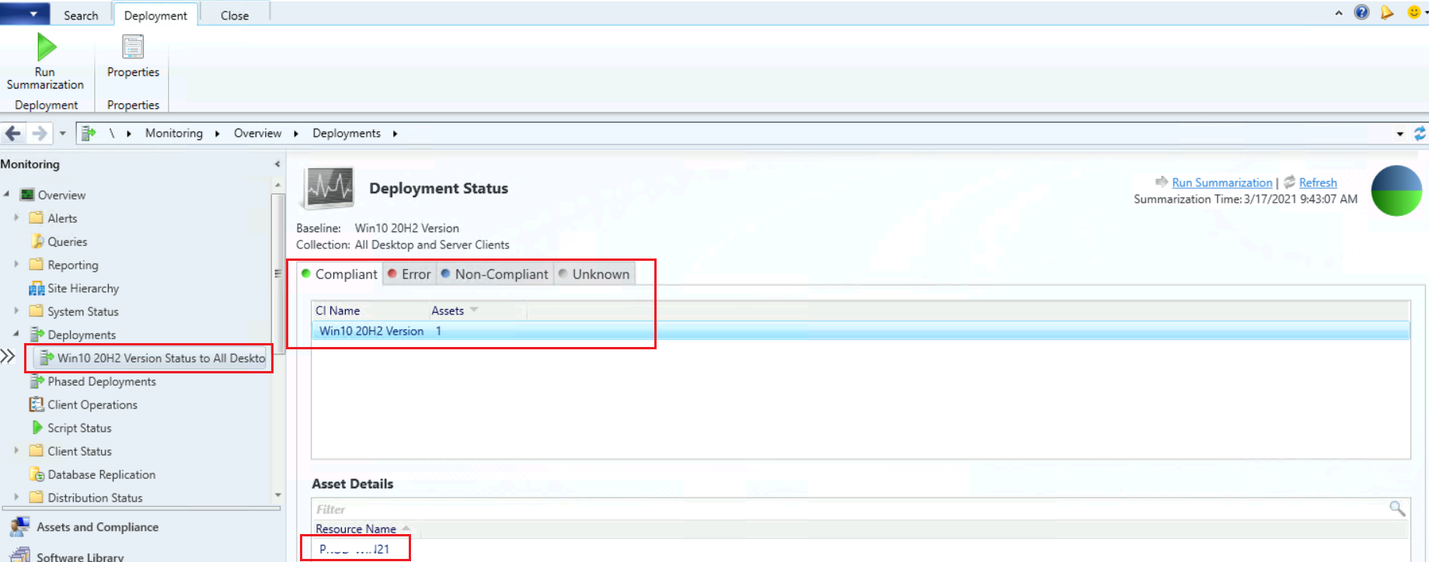Click the Run Summarization link

pos(1222,182)
